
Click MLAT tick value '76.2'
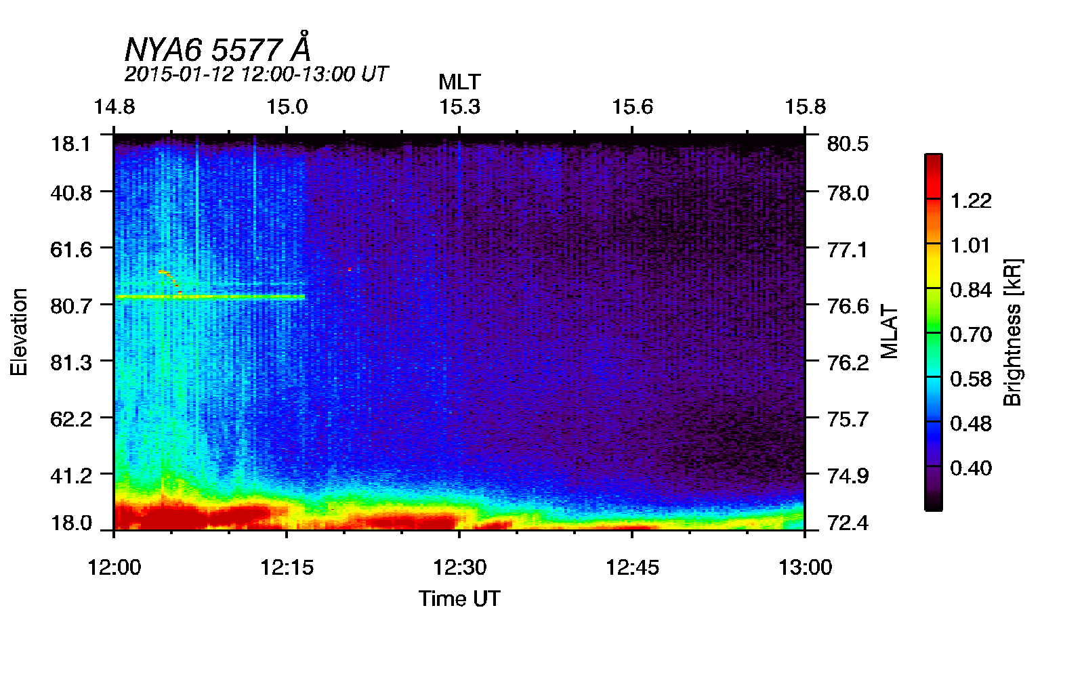pyautogui.click(x=848, y=362)
